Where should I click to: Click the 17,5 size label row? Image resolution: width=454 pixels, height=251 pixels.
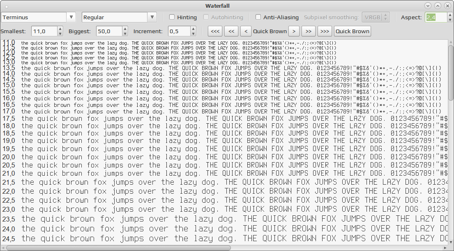tap(9, 119)
